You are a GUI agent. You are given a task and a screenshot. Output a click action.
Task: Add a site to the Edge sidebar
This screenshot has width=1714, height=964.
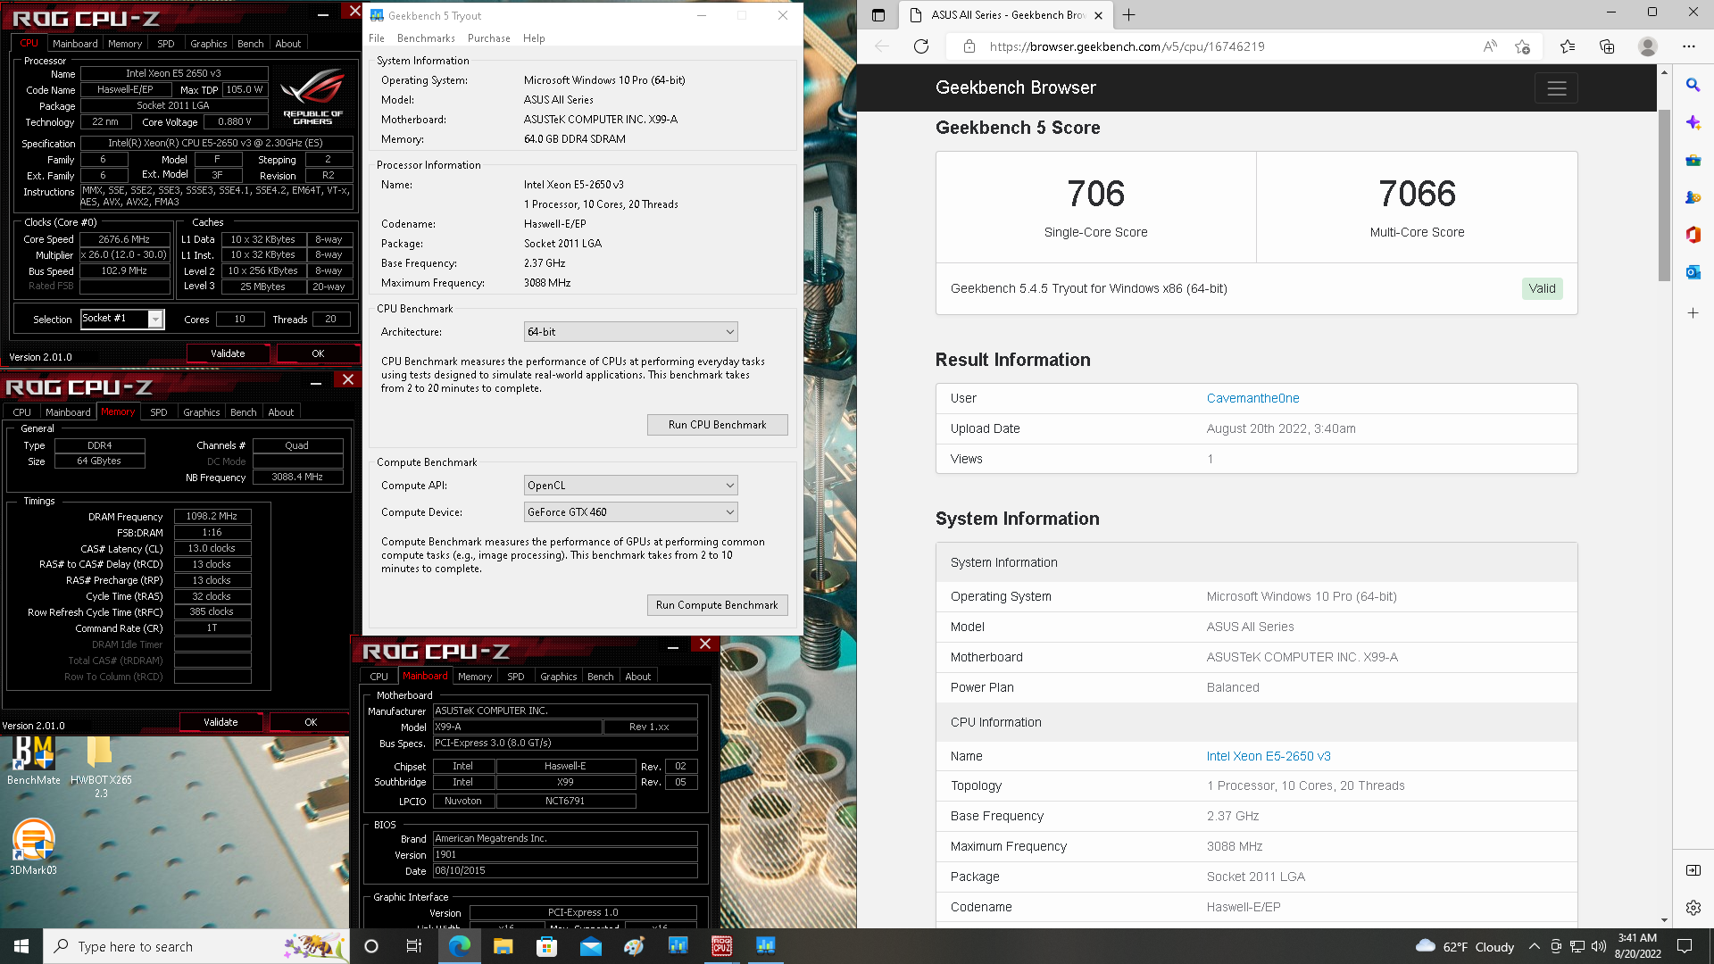(x=1693, y=313)
